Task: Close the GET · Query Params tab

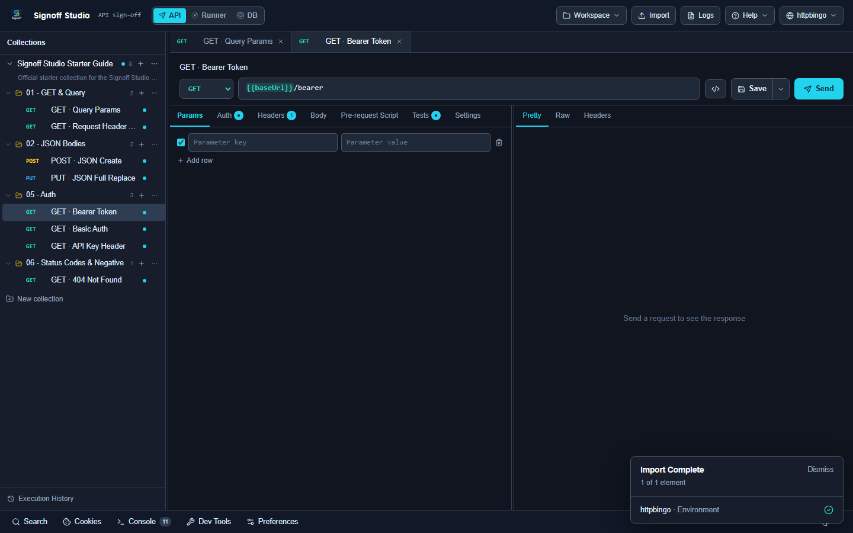Action: tap(281, 41)
